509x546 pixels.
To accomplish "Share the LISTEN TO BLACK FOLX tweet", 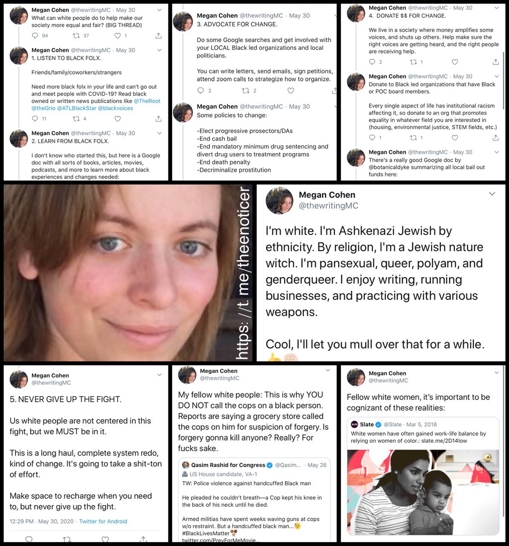I will [159, 119].
